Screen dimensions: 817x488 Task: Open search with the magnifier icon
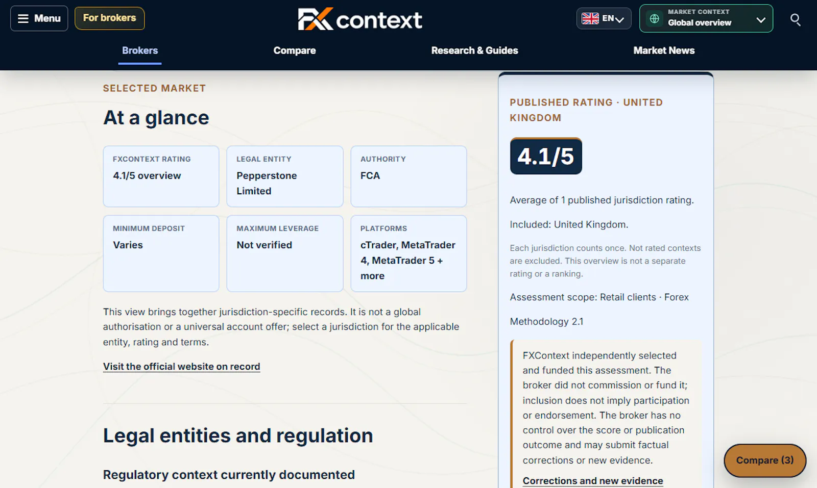795,19
